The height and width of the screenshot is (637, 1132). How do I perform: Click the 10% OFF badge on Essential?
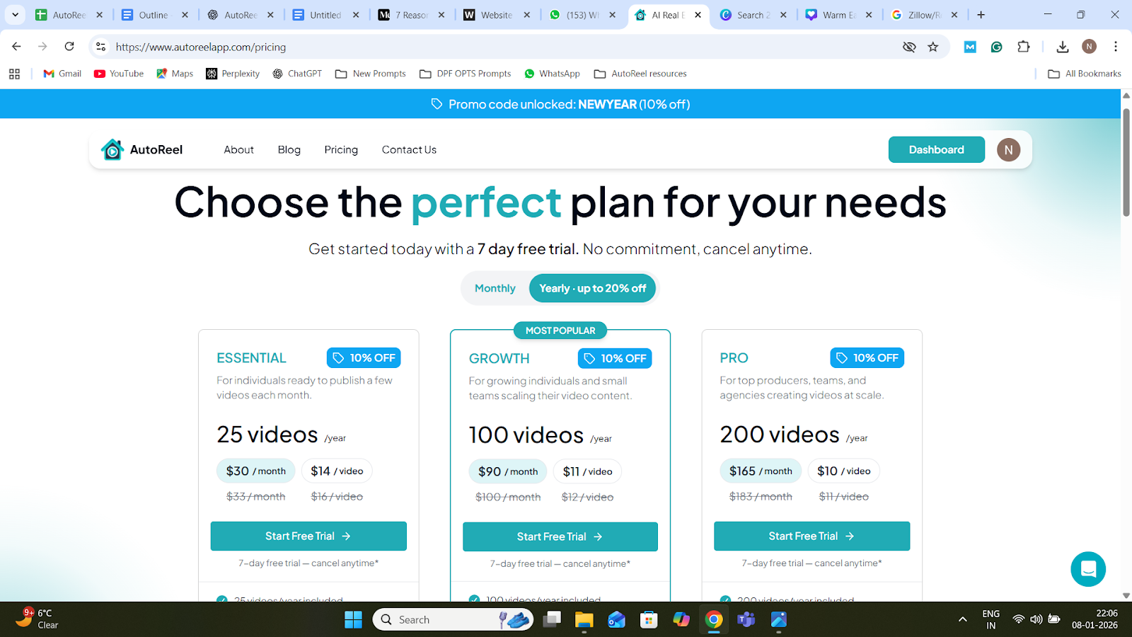click(x=364, y=358)
